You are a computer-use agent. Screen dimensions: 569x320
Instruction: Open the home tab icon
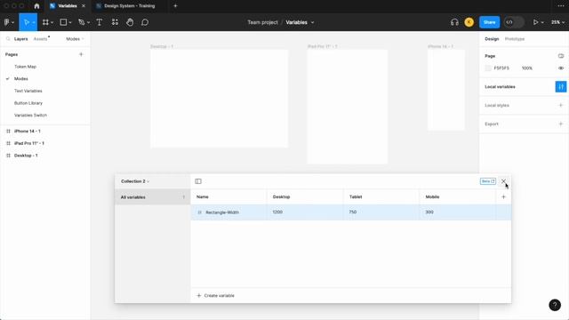coord(36,6)
